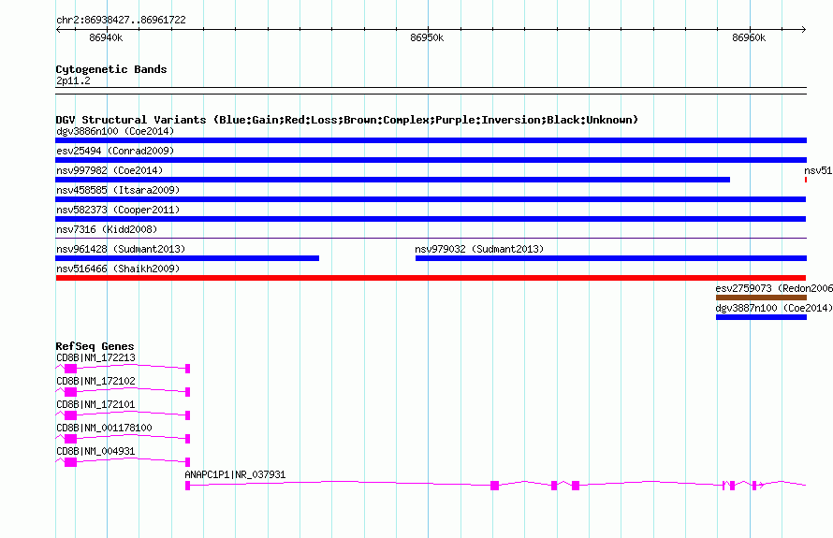Click the chr2:86938427..86961722 coordinate text

pyautogui.click(x=121, y=21)
